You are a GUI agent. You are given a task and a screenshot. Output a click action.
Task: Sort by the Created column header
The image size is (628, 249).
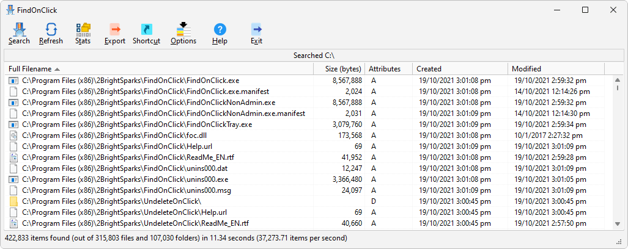(460, 69)
